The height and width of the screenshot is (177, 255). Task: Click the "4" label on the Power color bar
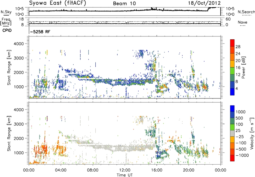pyautogui.click(x=237, y=88)
